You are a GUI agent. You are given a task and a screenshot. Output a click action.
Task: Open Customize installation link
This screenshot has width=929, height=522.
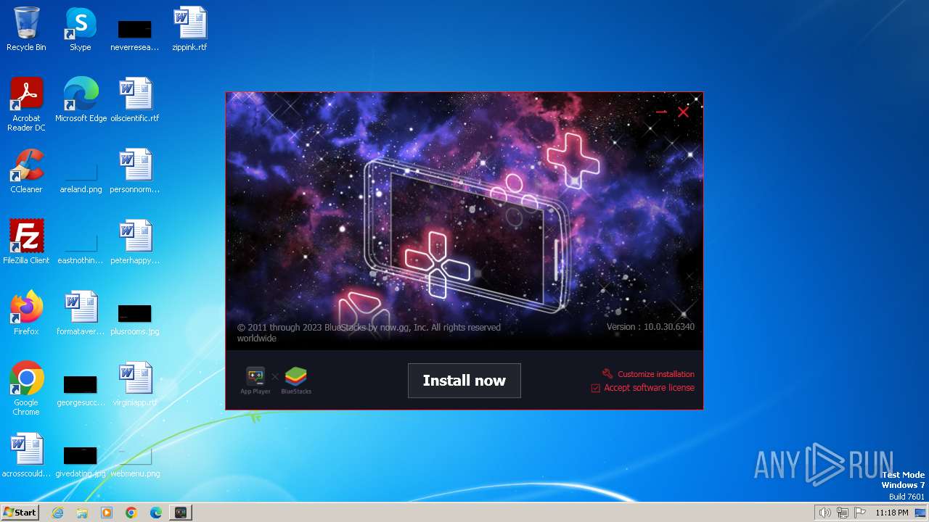(x=656, y=374)
